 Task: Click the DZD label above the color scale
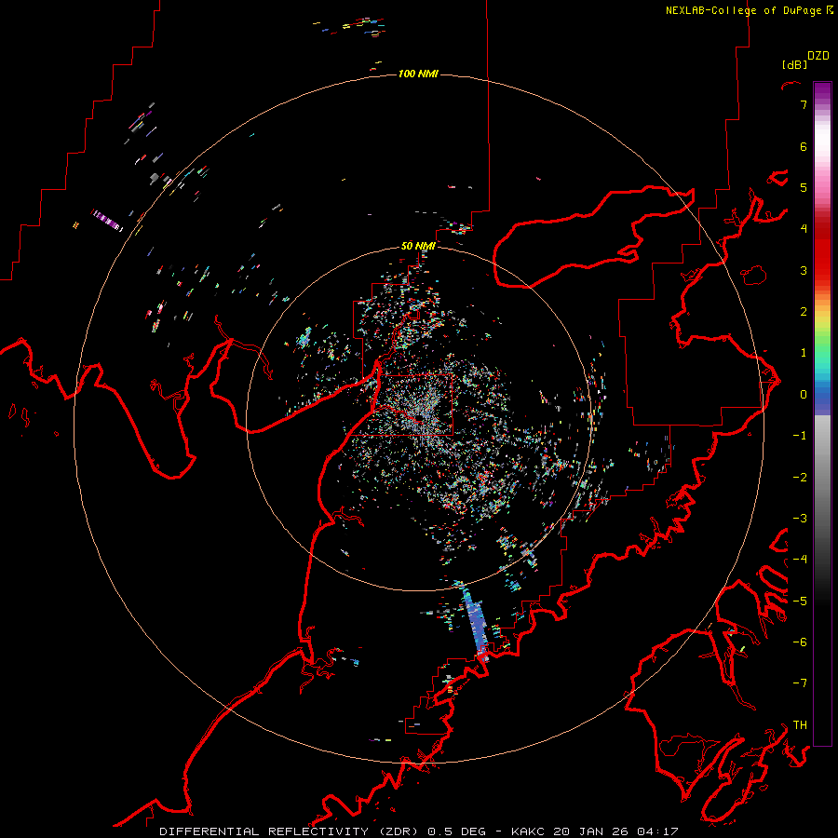pos(818,56)
